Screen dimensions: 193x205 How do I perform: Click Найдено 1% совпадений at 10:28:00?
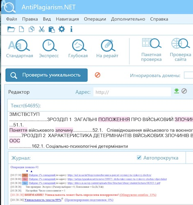pyautogui.click(x=42, y=179)
